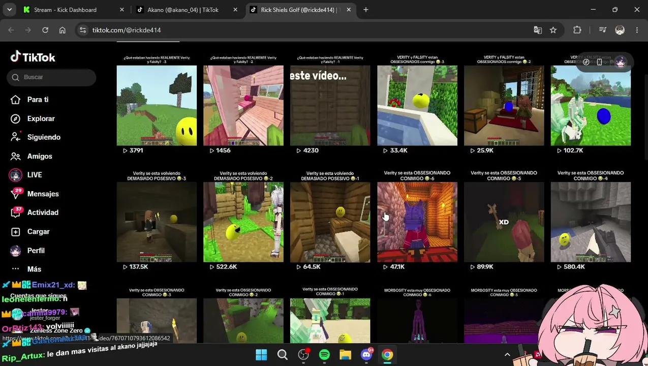Open video with 1456 views

[243, 105]
